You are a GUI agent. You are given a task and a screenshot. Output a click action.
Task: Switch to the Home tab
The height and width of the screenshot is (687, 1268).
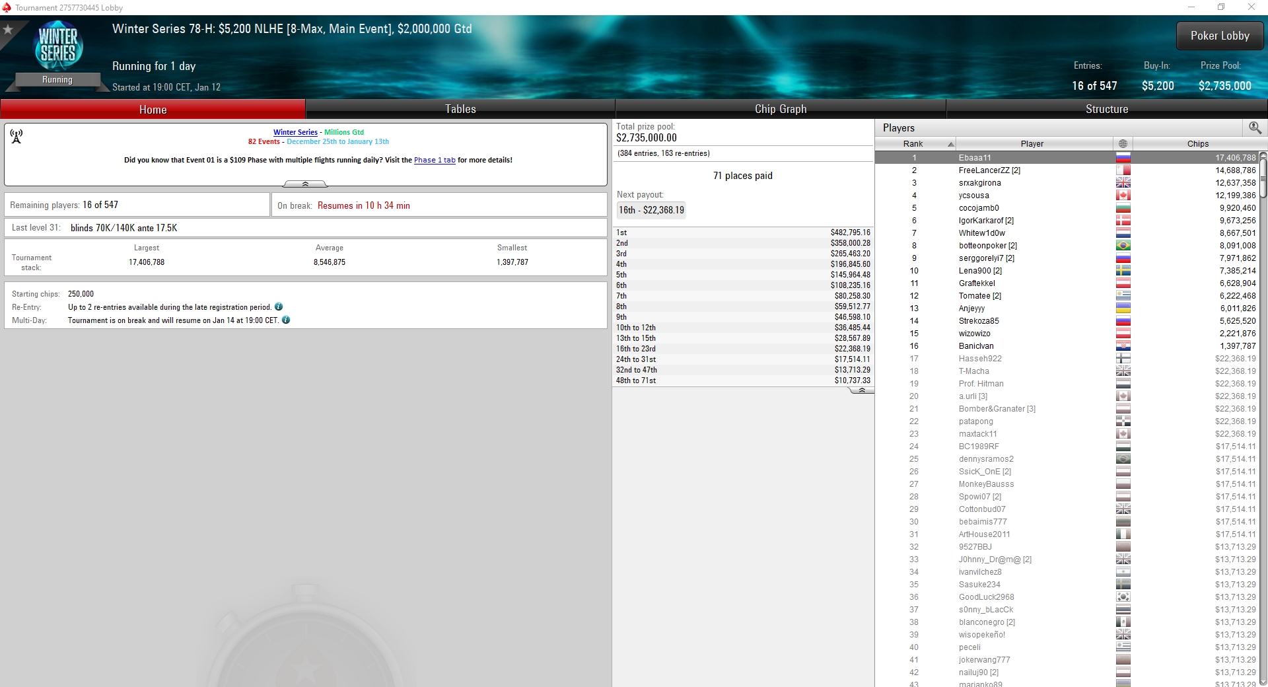coord(153,109)
